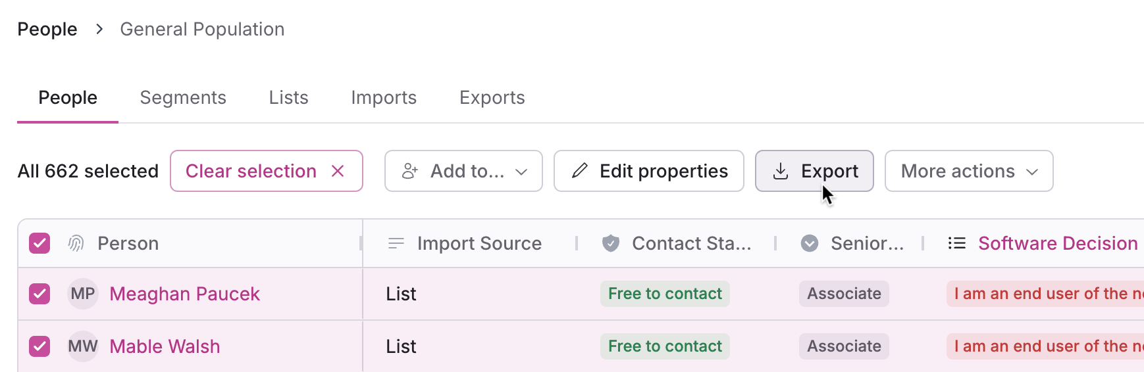Click the MW avatar for Mable Walsh
Screen dimensions: 1144x372
pos(83,346)
